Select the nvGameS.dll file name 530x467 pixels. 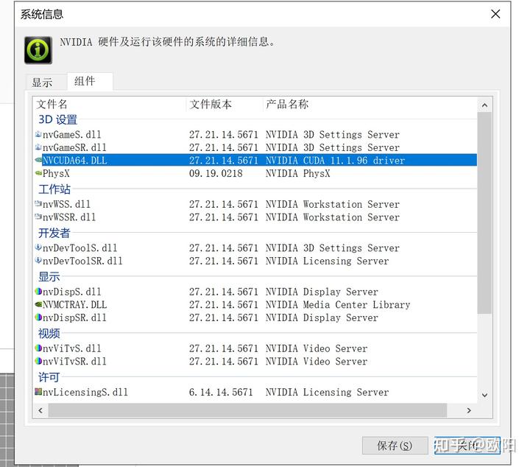[x=72, y=135]
